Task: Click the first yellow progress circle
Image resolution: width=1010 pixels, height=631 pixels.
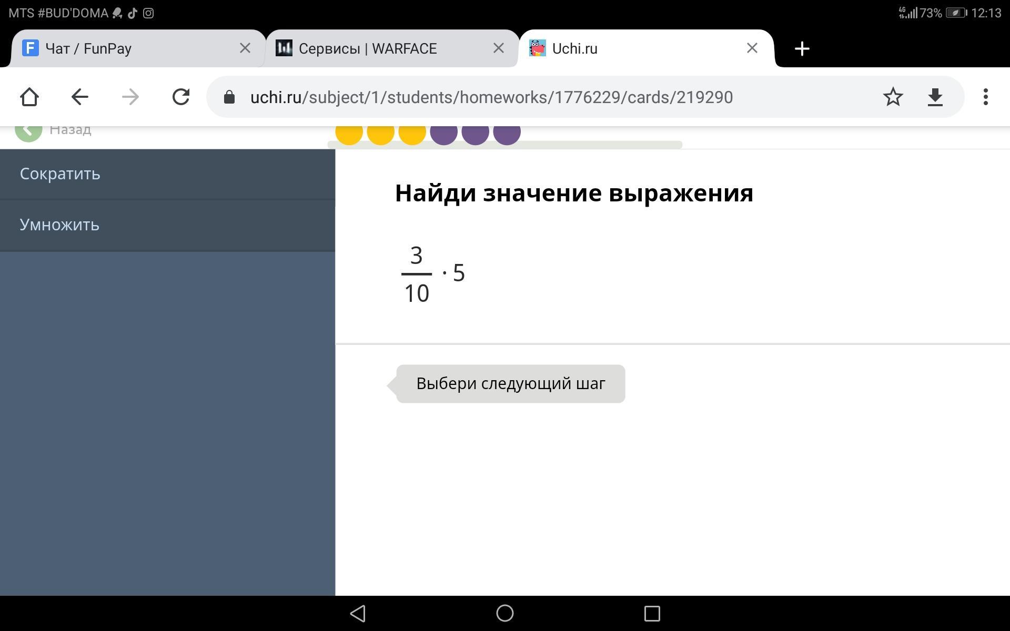Action: (x=349, y=134)
